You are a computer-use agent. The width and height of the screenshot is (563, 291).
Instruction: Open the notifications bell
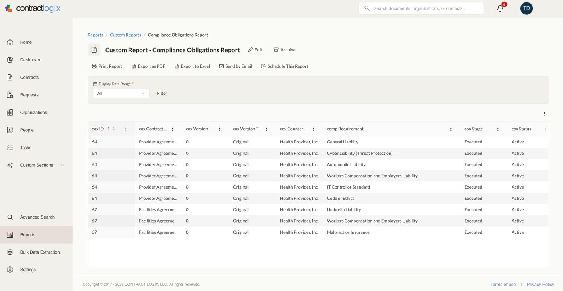(x=500, y=8)
